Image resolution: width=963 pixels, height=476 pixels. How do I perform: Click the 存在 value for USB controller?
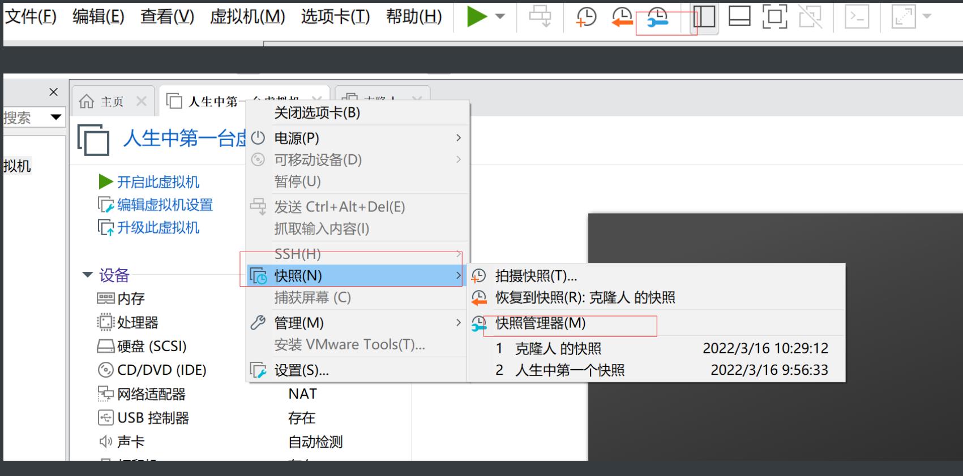(x=301, y=418)
